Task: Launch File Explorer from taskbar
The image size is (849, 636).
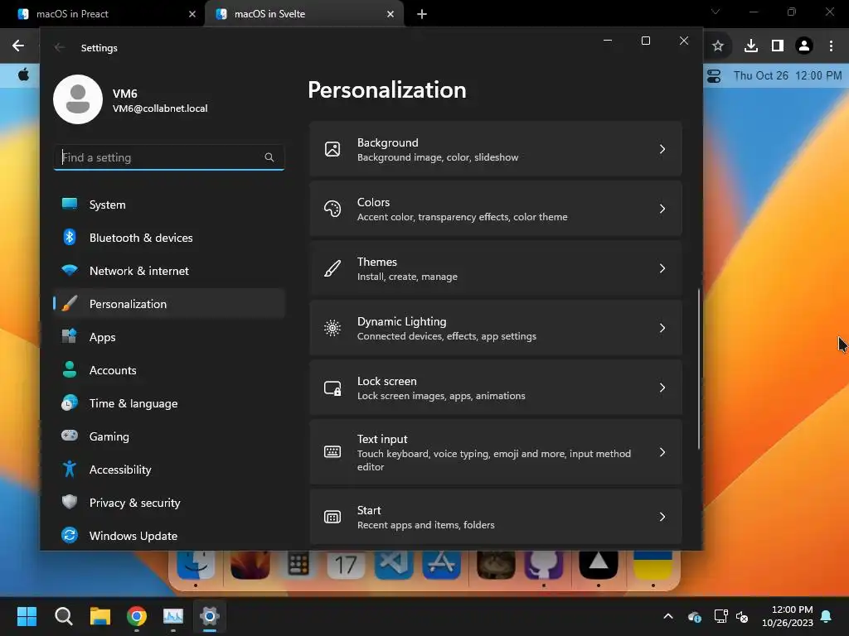Action: coord(100,616)
